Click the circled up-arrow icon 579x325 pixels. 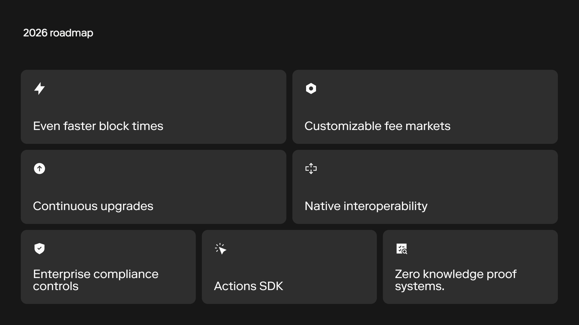[40, 169]
